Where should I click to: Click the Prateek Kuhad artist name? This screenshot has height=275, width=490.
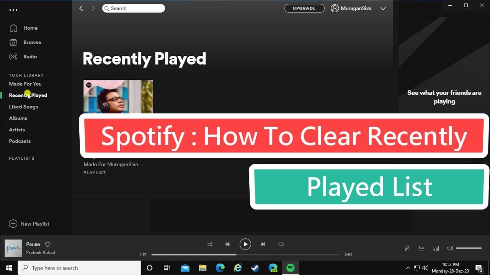coord(41,252)
